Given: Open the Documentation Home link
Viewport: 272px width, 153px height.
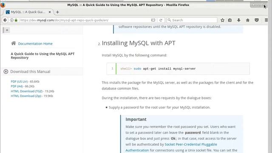Looking at the screenshot, I should click(x=35, y=44).
